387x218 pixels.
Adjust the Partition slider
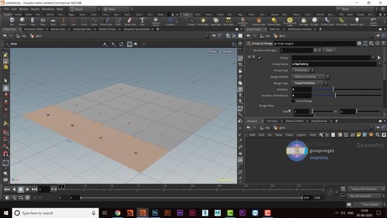347,89
